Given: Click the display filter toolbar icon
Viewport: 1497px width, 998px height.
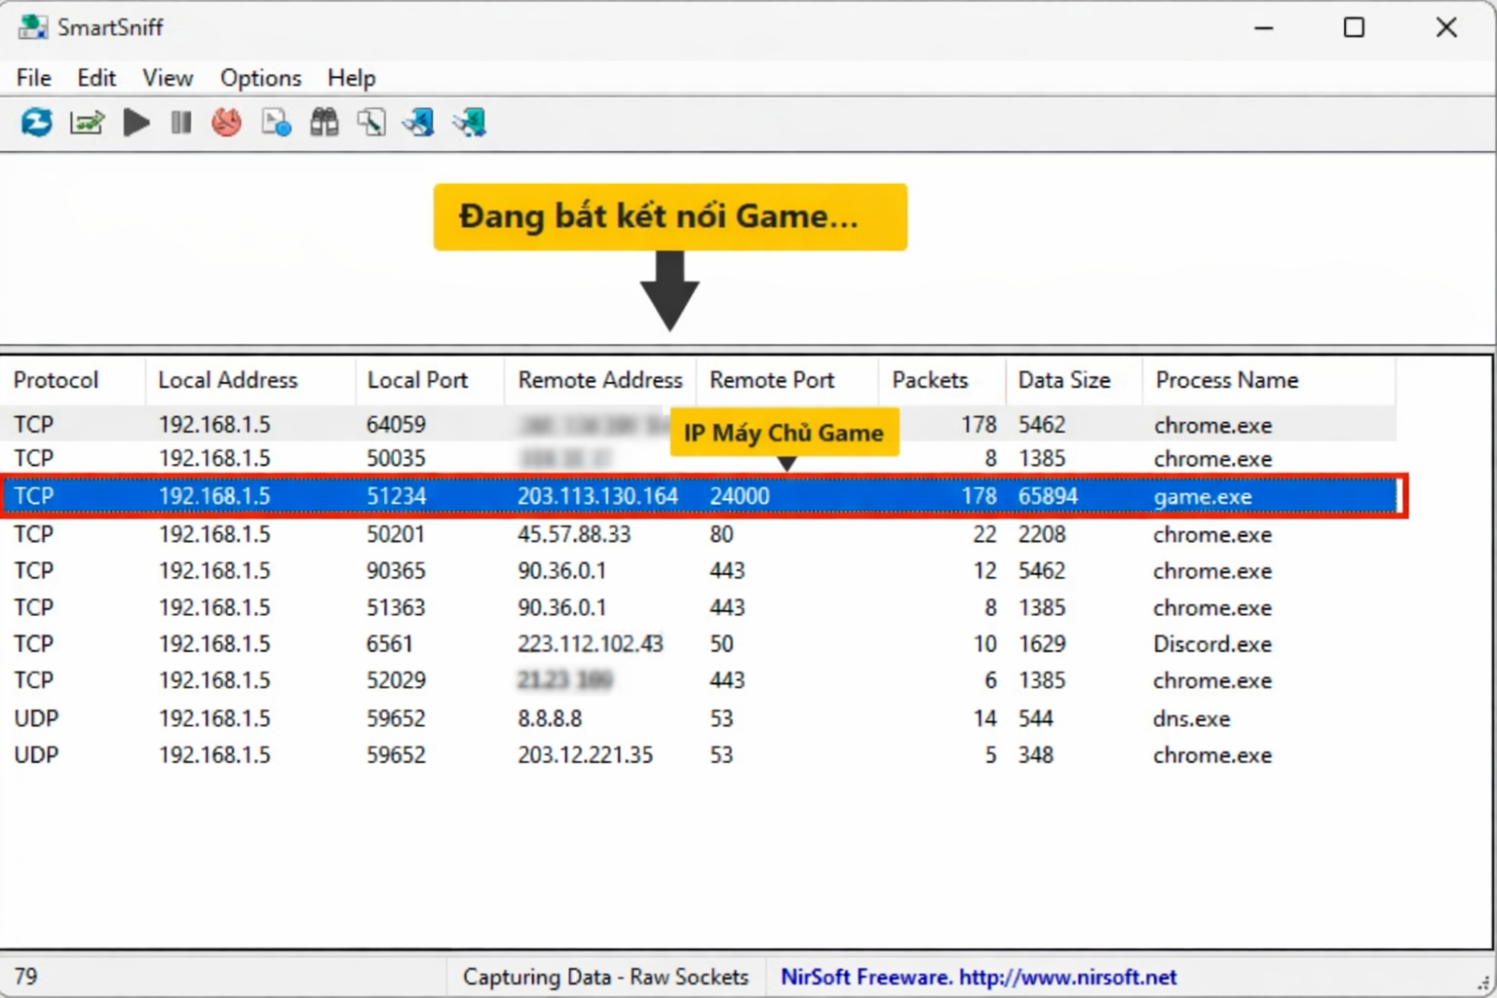Looking at the screenshot, I should (x=371, y=122).
